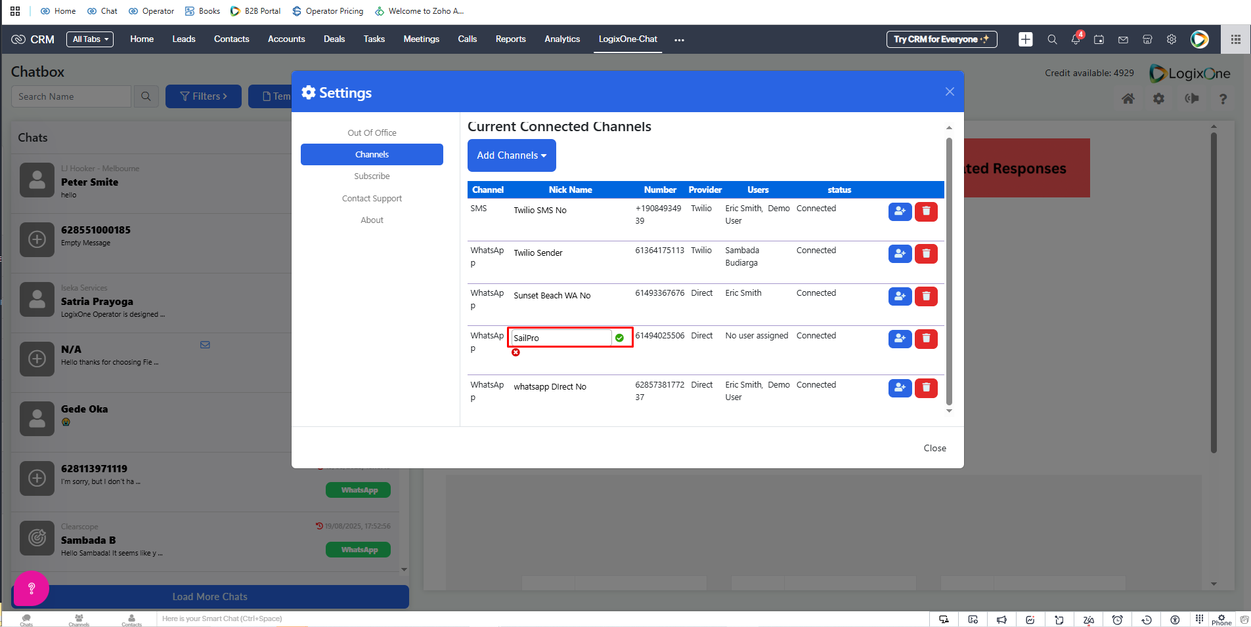Click the SailPro nickname input field
1251x627 pixels.
click(x=561, y=338)
